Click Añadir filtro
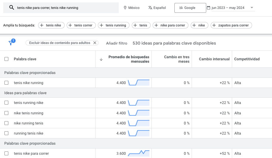Screen dimensions: 272x158 [117, 43]
